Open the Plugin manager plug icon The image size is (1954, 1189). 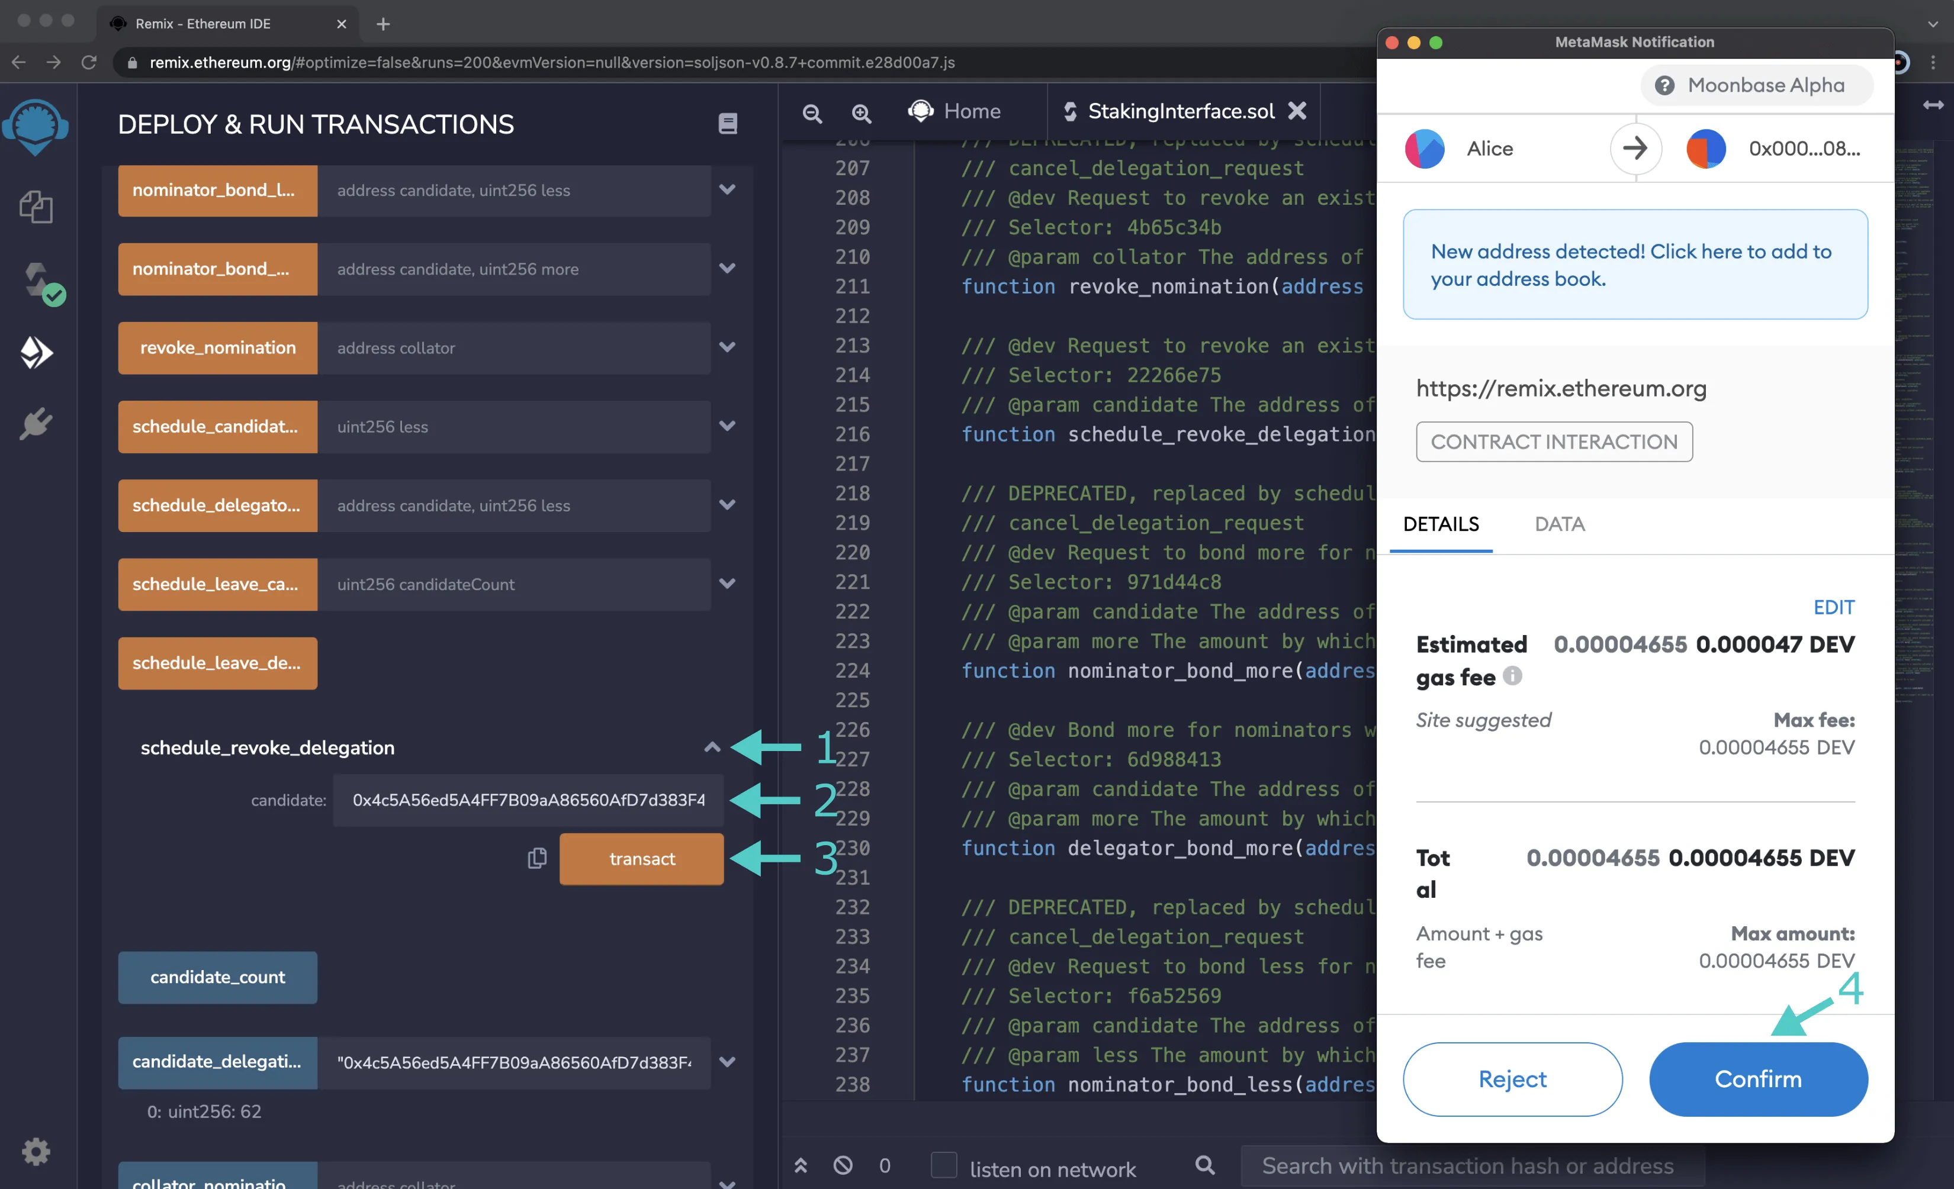click(x=36, y=424)
